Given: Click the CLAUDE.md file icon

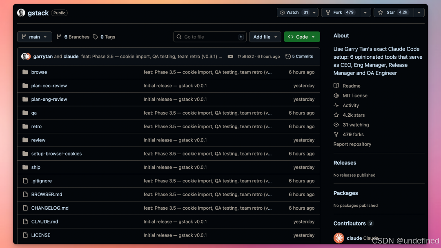Looking at the screenshot, I should coord(25,221).
